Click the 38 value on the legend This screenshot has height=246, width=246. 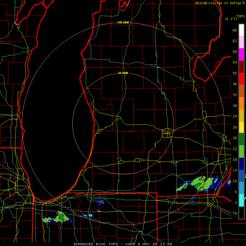pos(235,106)
